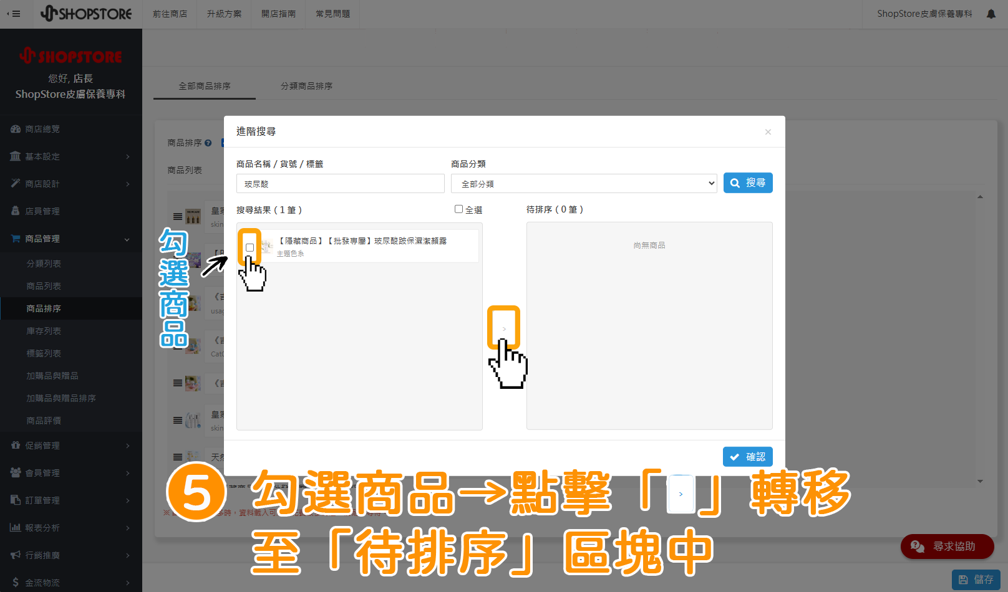Screen dimensions: 1008x592
Task: Click 商店總覽 dashboard icon
Action: [x=16, y=129]
